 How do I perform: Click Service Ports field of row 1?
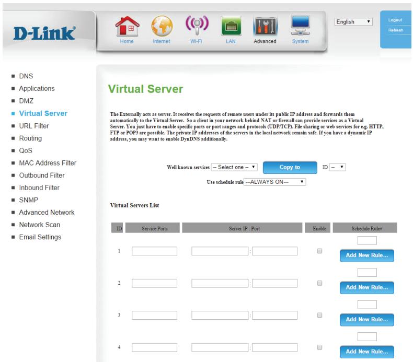(154, 251)
